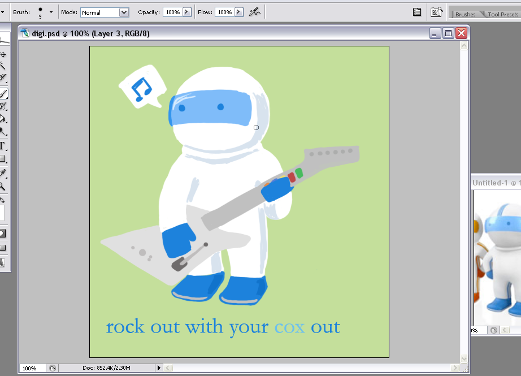Select the Brush tool in toolbox

point(3,94)
